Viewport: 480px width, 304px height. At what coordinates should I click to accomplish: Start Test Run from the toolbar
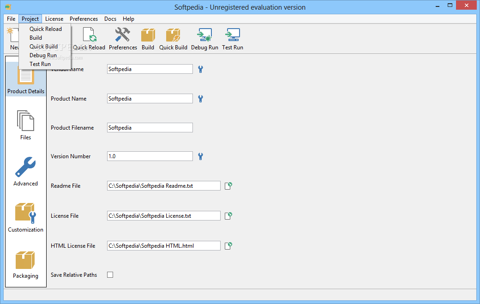click(x=233, y=39)
